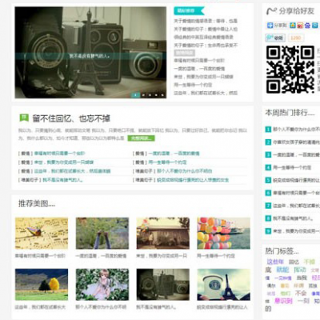This screenshot has height=320, width=320.
Task: Open link 用一生等待一个约定 in article list
Action: (167, 162)
